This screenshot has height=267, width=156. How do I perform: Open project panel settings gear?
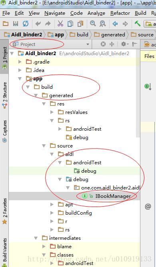125,44
